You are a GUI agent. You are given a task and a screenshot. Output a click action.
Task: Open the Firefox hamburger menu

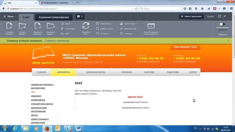point(231,9)
